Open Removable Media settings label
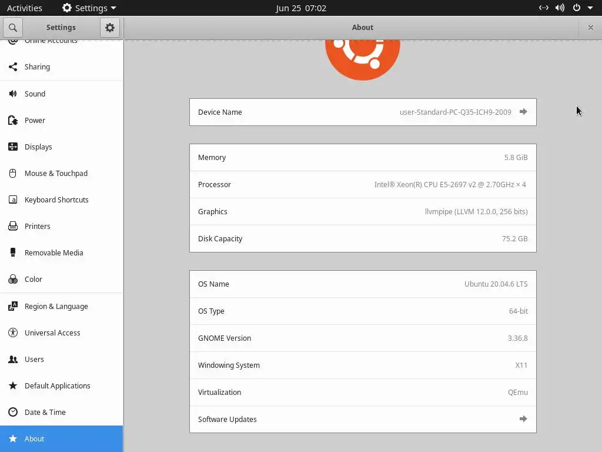This screenshot has height=452, width=602. (53, 253)
